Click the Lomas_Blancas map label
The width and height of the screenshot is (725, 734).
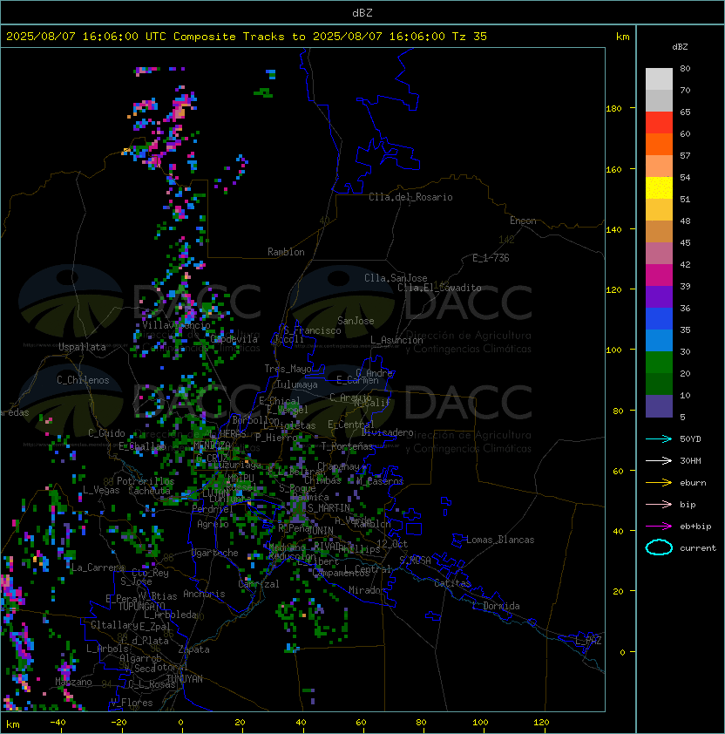(x=500, y=540)
